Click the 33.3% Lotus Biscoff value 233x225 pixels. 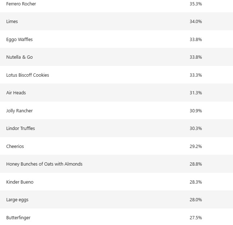click(x=196, y=75)
